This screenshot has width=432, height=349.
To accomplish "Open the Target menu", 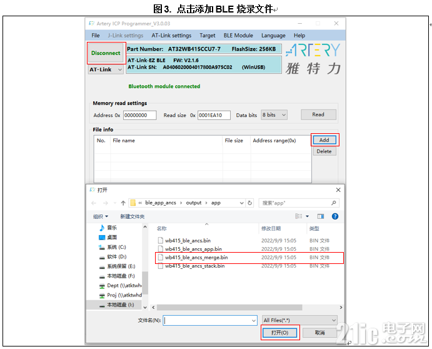I will tap(208, 36).
